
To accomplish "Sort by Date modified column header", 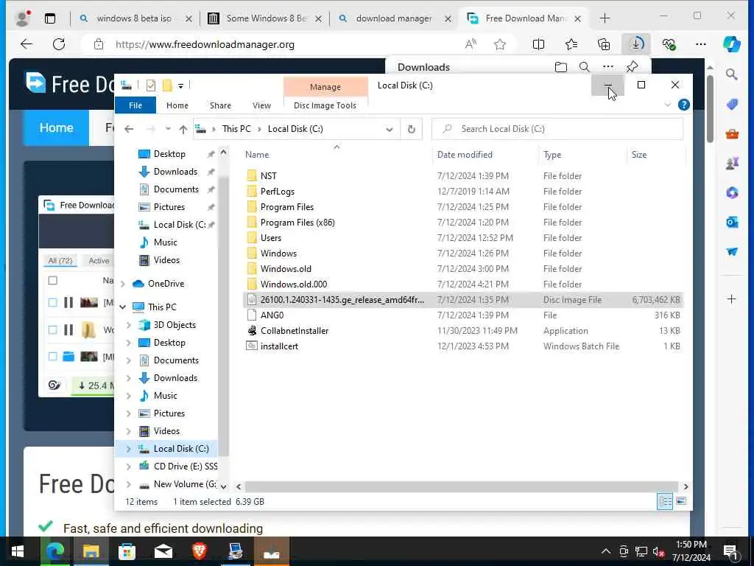I will 465,155.
